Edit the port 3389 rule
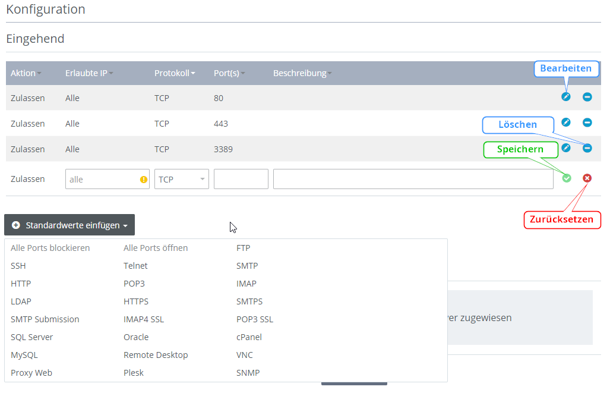The height and width of the screenshot is (396, 610). (x=566, y=148)
